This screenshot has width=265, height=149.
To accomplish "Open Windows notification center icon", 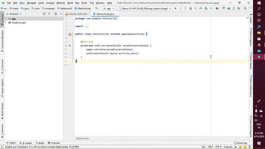I will tap(259, 144).
